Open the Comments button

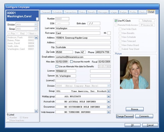[x=144, y=116]
